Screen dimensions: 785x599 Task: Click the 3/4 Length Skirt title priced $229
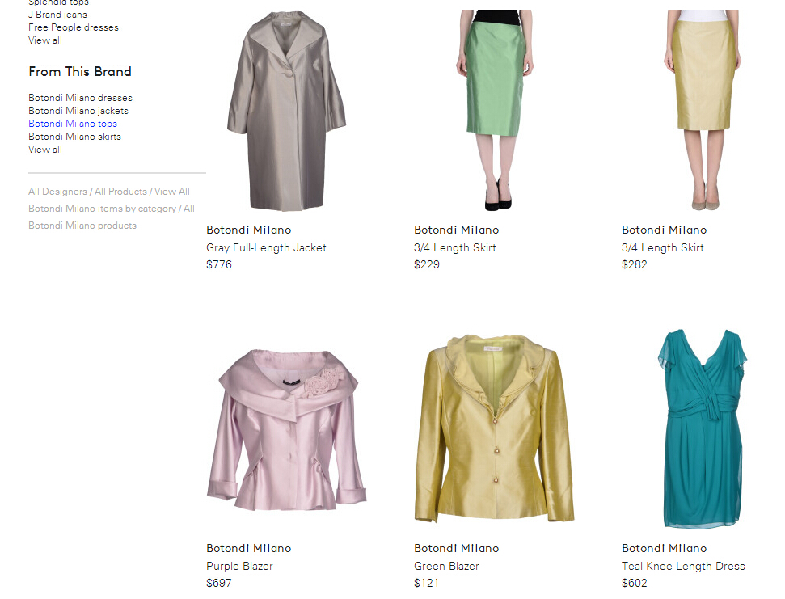(x=455, y=247)
